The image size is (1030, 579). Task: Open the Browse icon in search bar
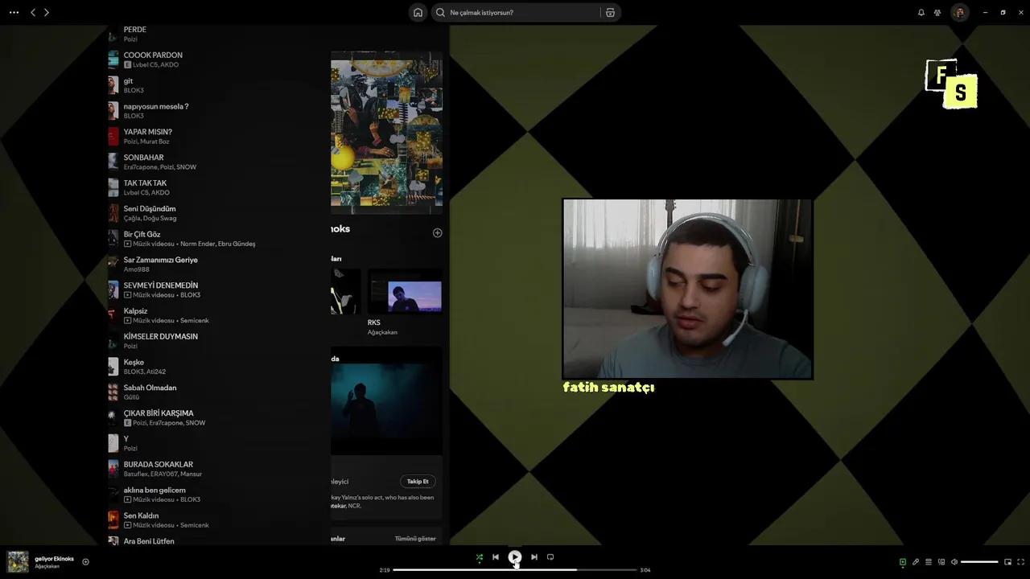click(x=610, y=12)
